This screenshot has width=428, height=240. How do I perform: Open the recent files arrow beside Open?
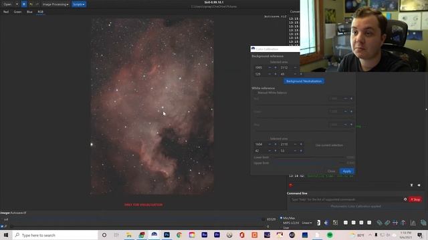pyautogui.click(x=17, y=5)
